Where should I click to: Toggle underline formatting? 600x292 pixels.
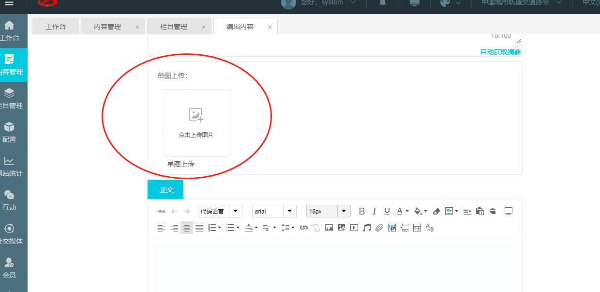(x=387, y=211)
